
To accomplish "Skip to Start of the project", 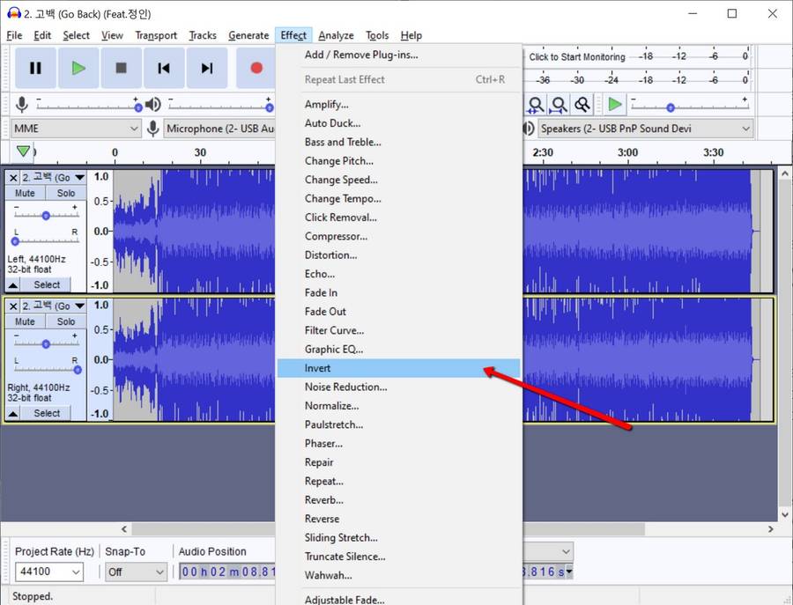I will 164,68.
